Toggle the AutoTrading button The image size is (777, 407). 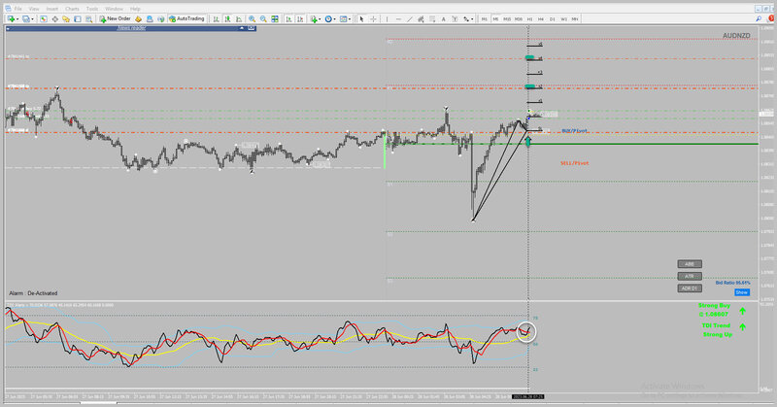pyautogui.click(x=186, y=18)
